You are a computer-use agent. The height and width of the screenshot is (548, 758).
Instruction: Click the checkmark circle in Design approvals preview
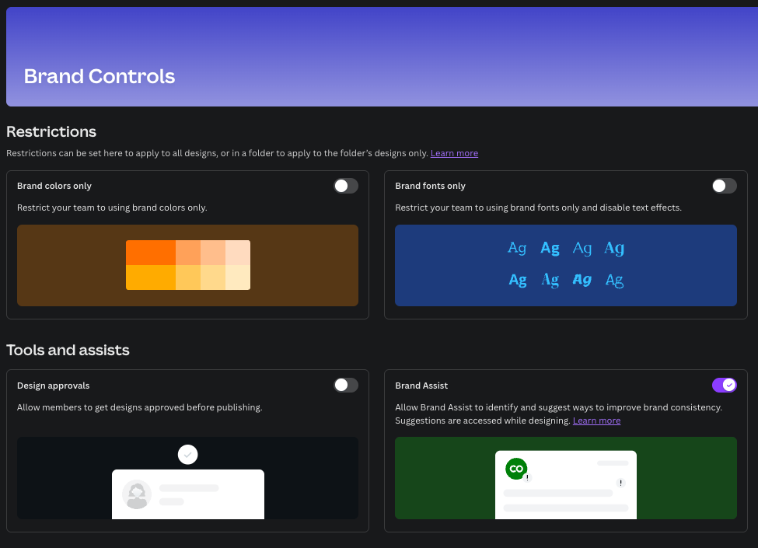coord(187,454)
